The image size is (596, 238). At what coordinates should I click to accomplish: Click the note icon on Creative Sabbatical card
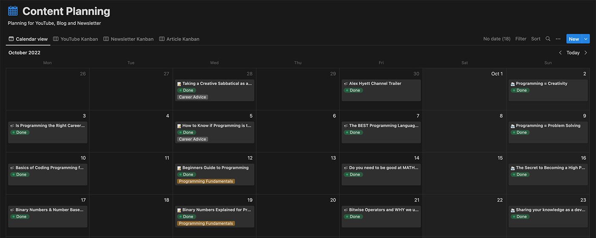click(x=179, y=84)
